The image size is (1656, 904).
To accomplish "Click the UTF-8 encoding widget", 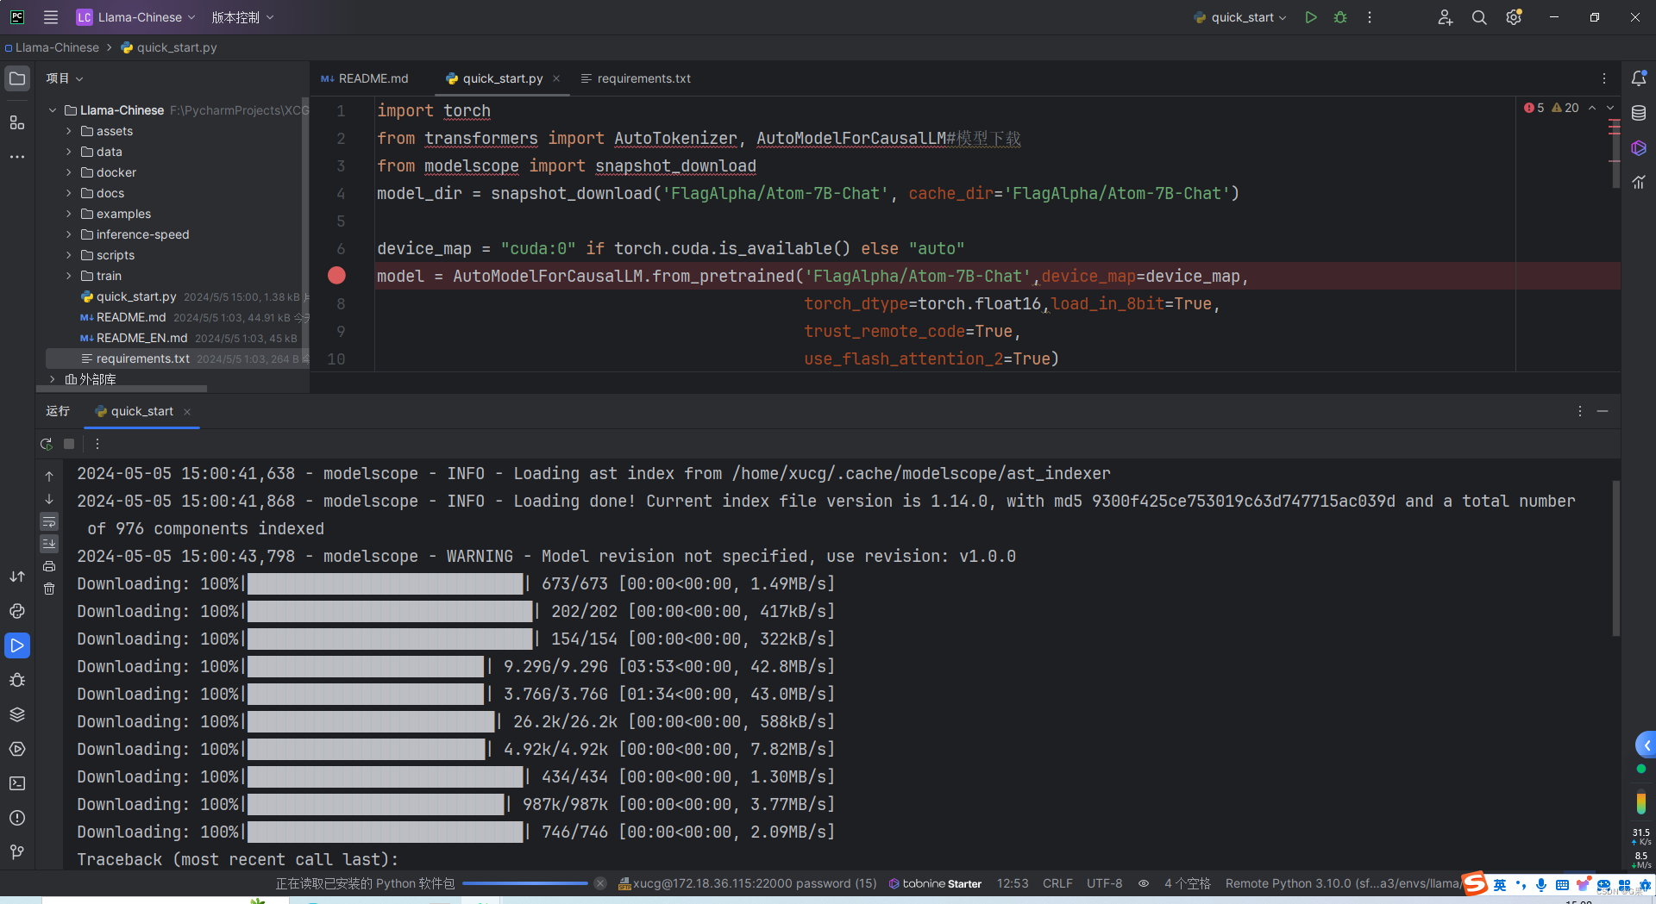I will pos(1104,883).
